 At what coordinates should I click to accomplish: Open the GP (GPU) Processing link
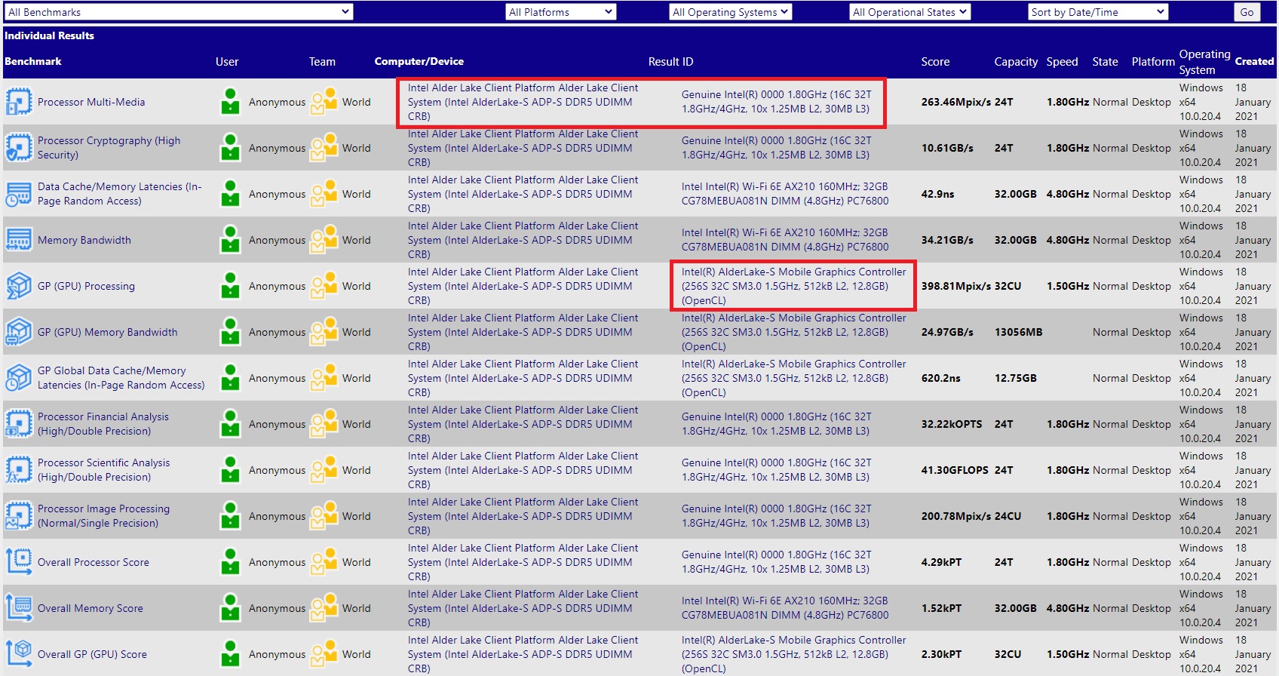(87, 286)
